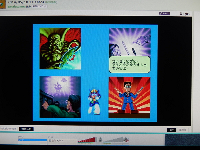
Task: Click the comment count speech bubble icon
Action: 187,14
